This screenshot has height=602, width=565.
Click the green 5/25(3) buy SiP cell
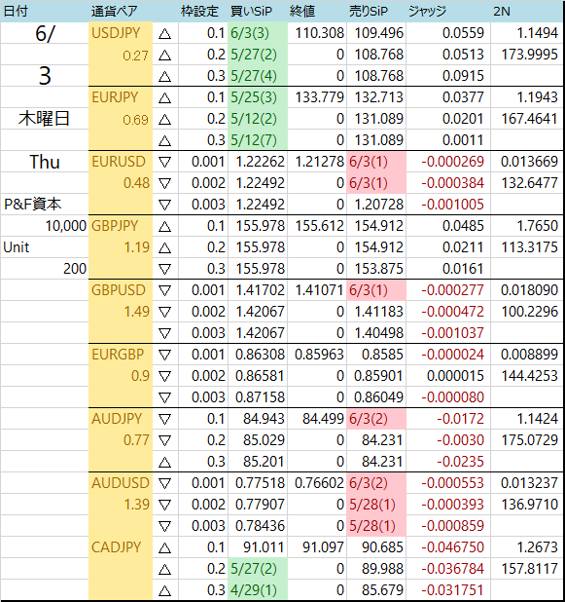258,97
